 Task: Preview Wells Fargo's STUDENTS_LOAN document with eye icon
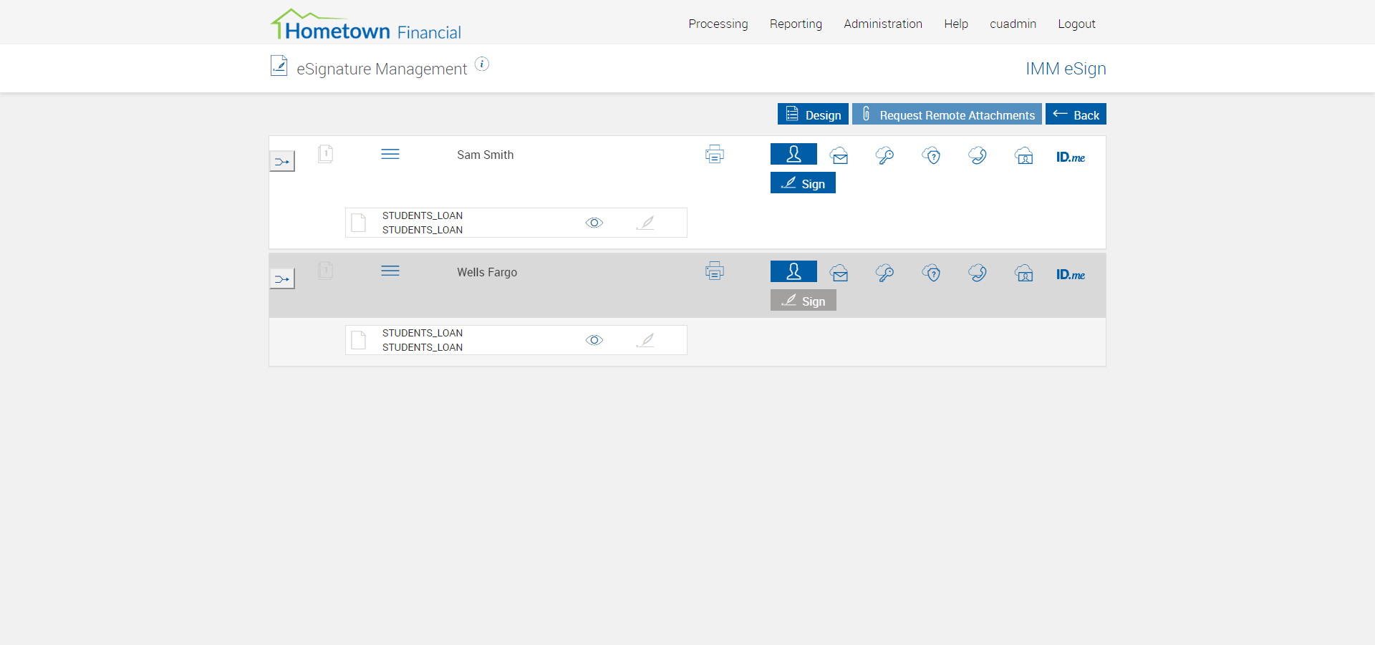(594, 340)
